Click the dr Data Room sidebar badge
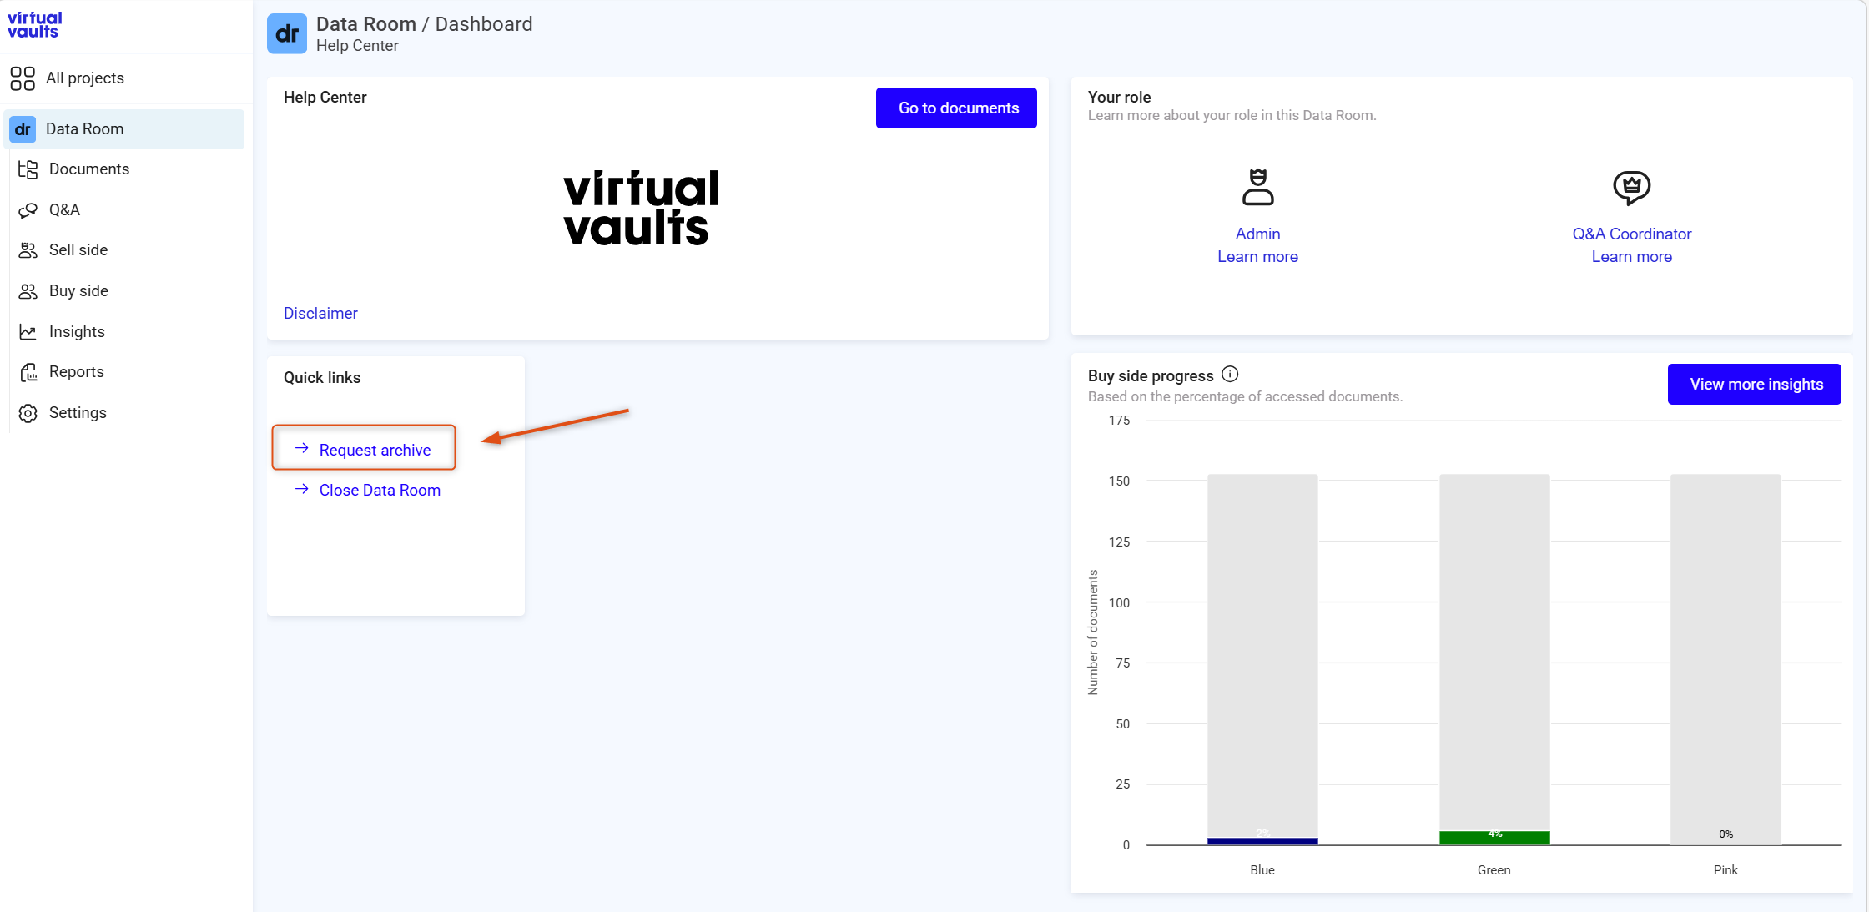Screen dimensions: 1869x912 click(x=23, y=129)
